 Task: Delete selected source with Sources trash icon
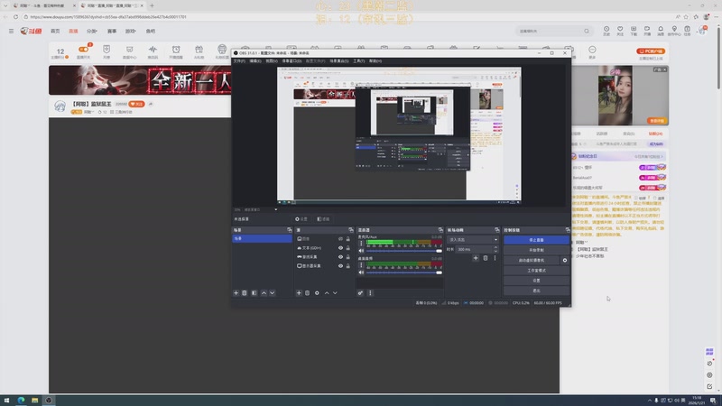click(307, 292)
